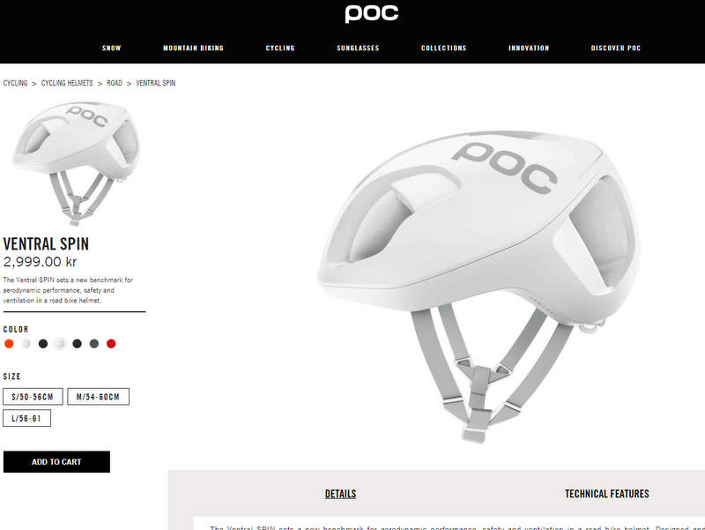Select the orange color swatch

[x=9, y=344]
